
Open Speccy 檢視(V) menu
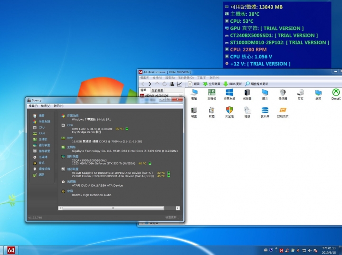(46, 106)
